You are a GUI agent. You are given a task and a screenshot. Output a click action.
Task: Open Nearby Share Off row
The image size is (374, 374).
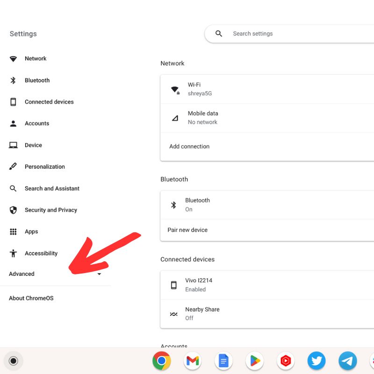point(267,314)
